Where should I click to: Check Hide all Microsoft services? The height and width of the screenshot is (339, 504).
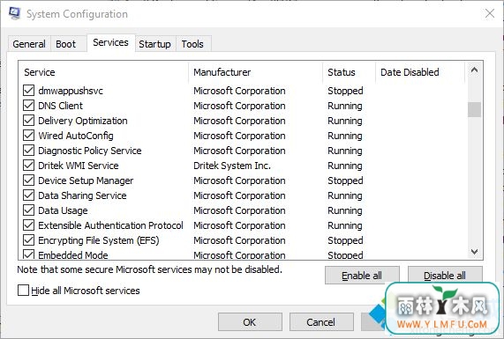click(23, 291)
